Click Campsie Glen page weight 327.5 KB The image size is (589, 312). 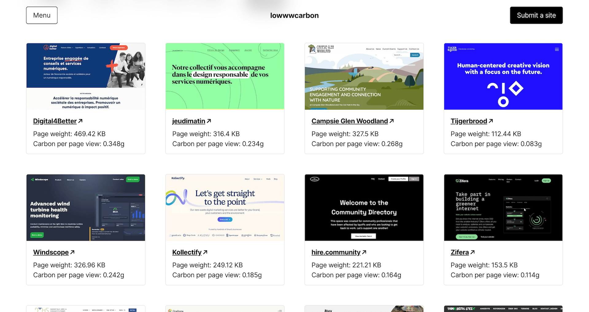(345, 134)
